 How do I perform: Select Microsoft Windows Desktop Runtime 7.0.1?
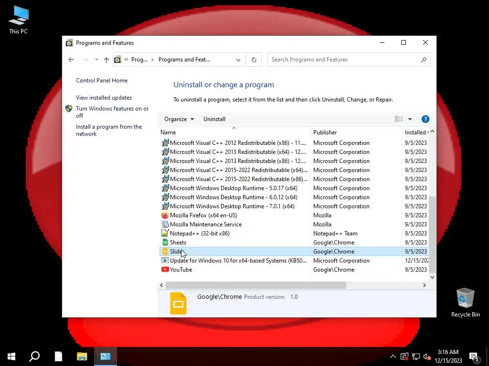(232, 206)
